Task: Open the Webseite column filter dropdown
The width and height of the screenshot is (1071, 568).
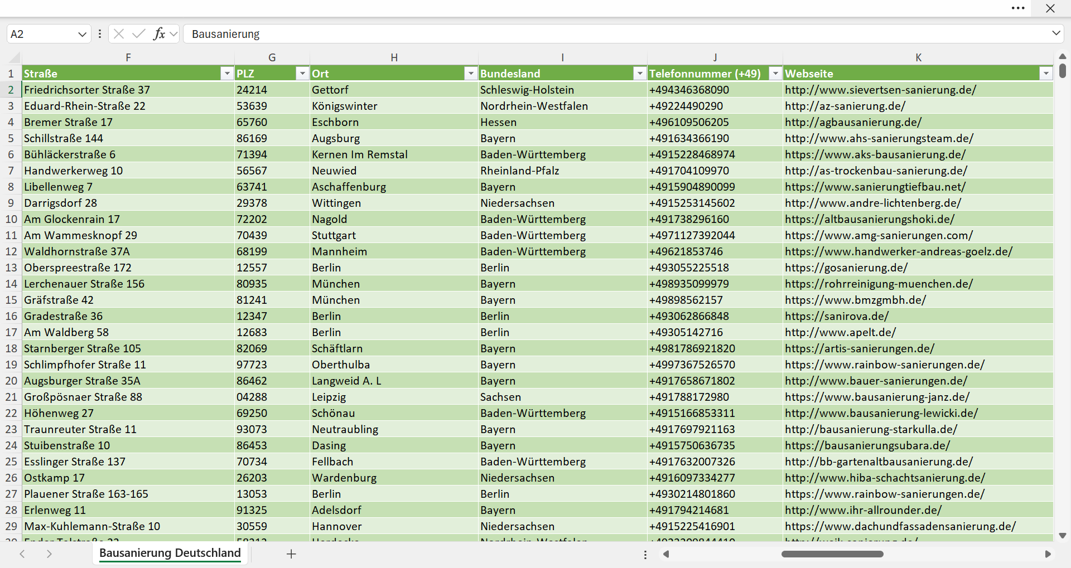Action: [1045, 74]
